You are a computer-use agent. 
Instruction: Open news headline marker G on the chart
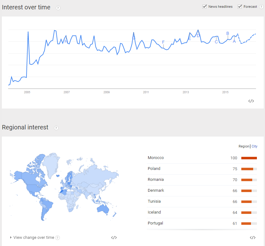click(134, 38)
